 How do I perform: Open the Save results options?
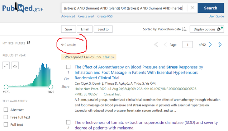point(69,29)
